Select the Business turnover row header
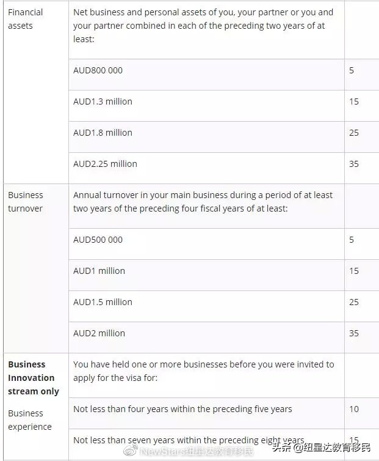The height and width of the screenshot is (461, 379). pyautogui.click(x=26, y=202)
